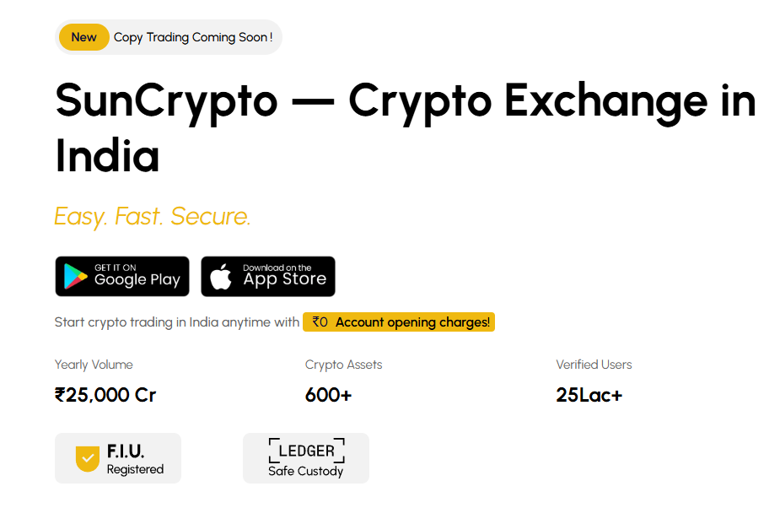Click the F.I.U. Registered verification card
Image resolution: width=780 pixels, height=508 pixels.
coord(117,457)
